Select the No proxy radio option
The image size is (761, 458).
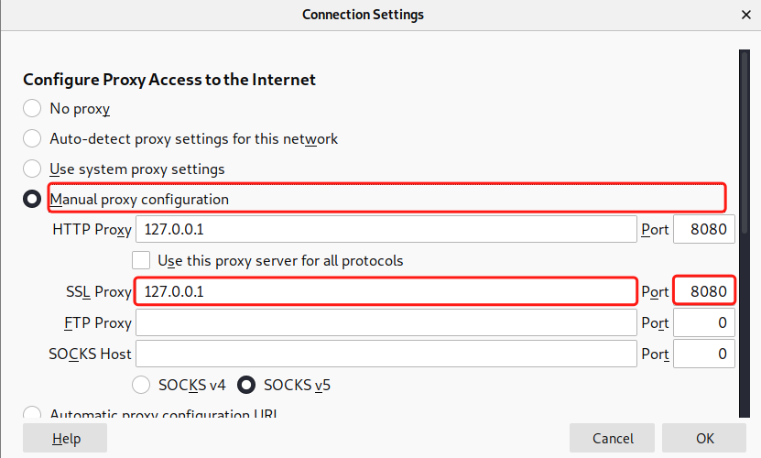click(32, 109)
